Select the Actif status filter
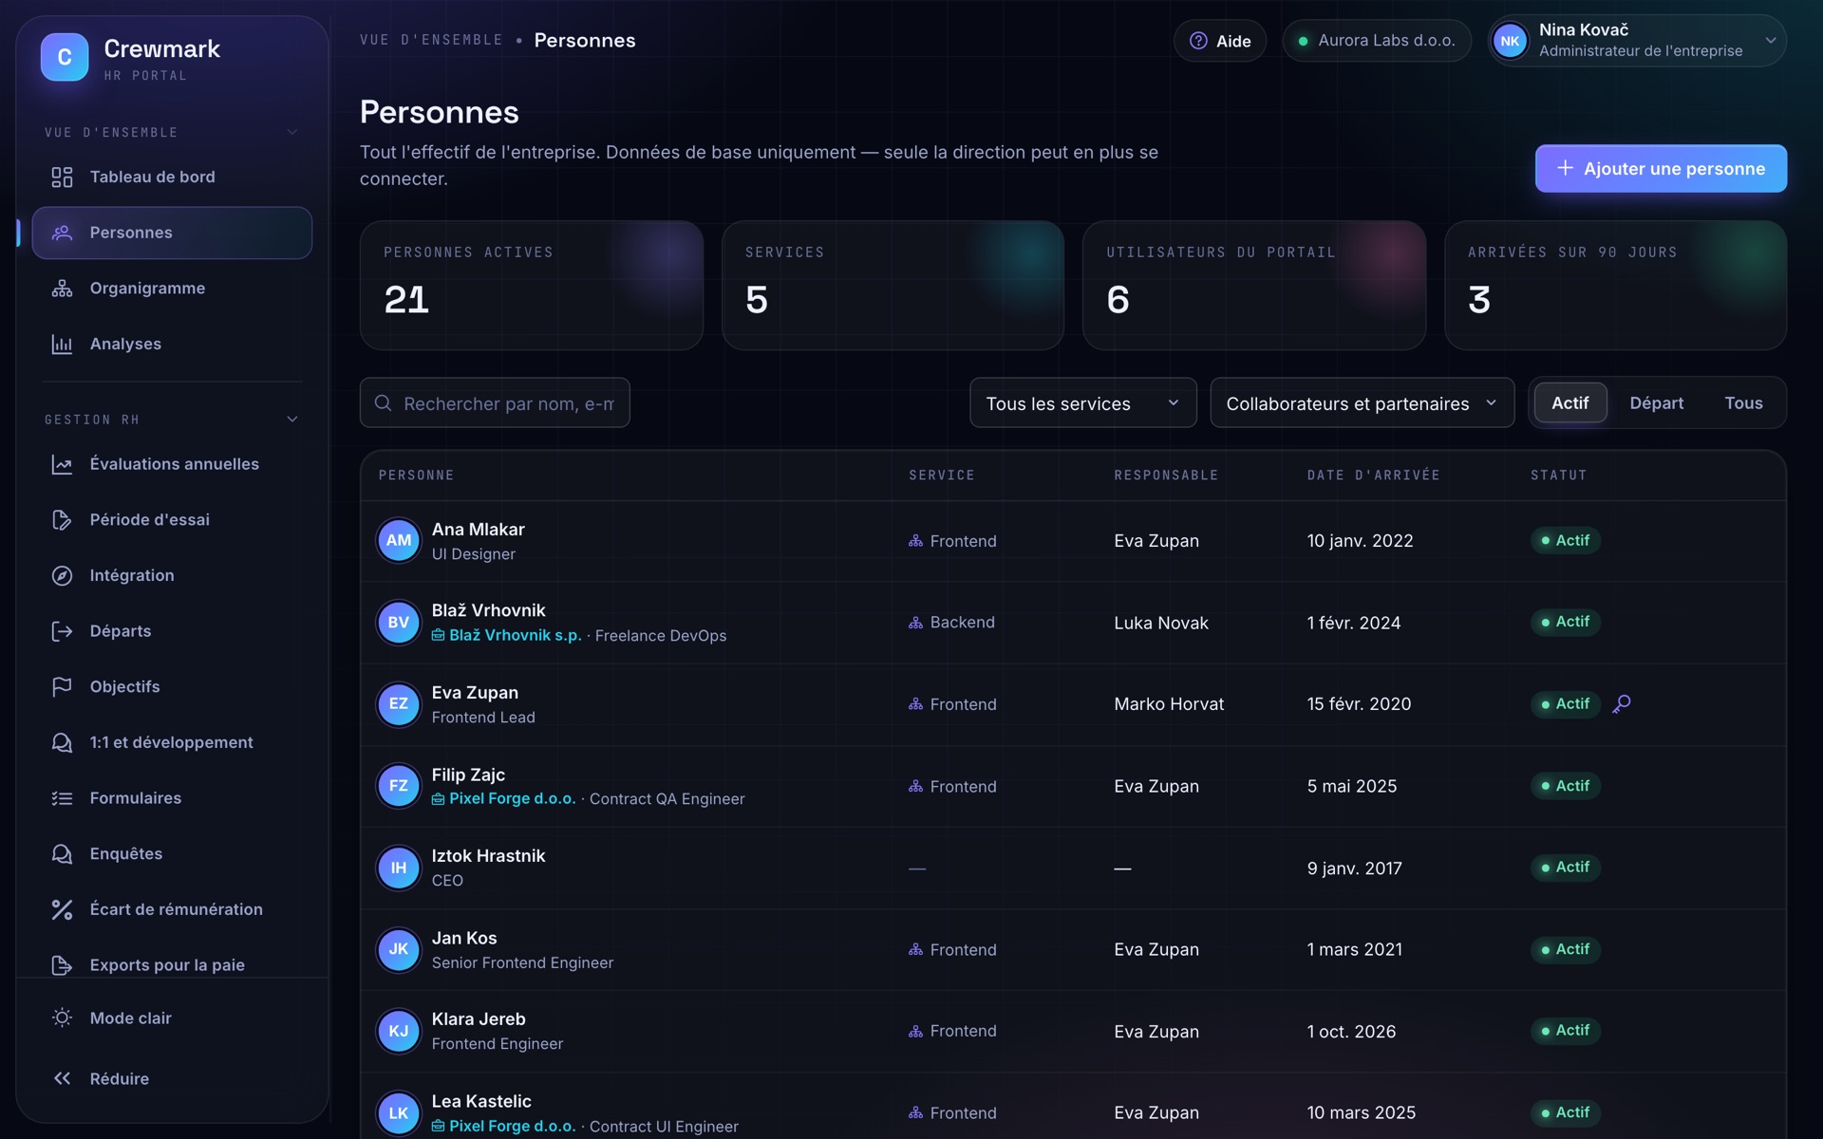 (1570, 403)
